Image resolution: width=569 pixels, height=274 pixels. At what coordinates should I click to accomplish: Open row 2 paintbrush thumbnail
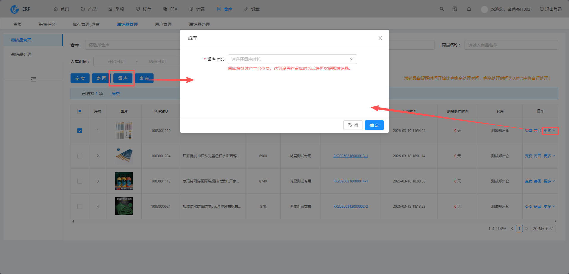point(124,156)
